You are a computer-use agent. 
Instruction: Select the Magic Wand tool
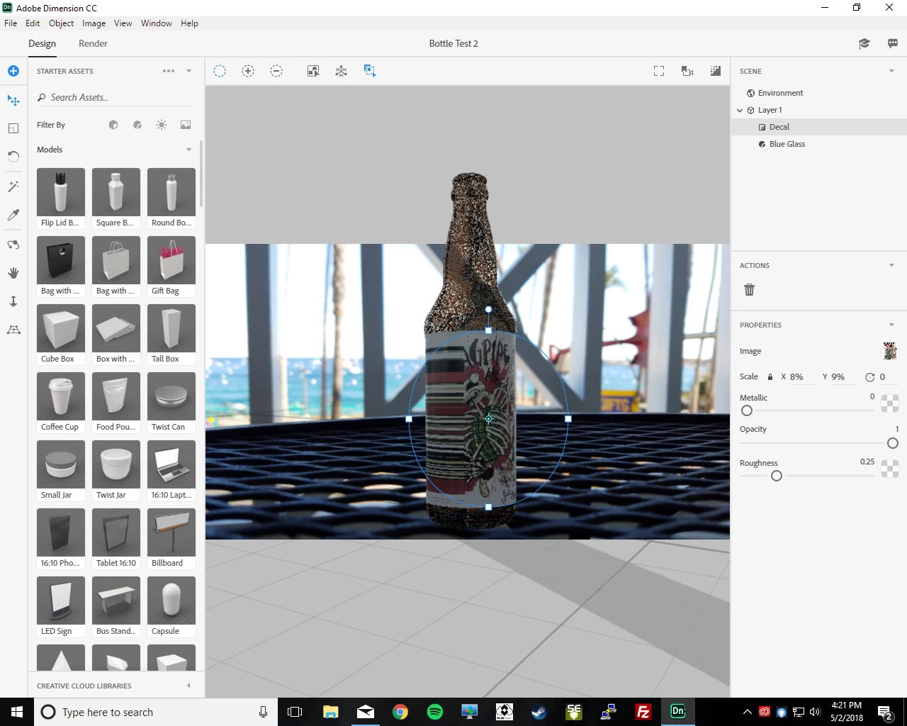click(13, 186)
